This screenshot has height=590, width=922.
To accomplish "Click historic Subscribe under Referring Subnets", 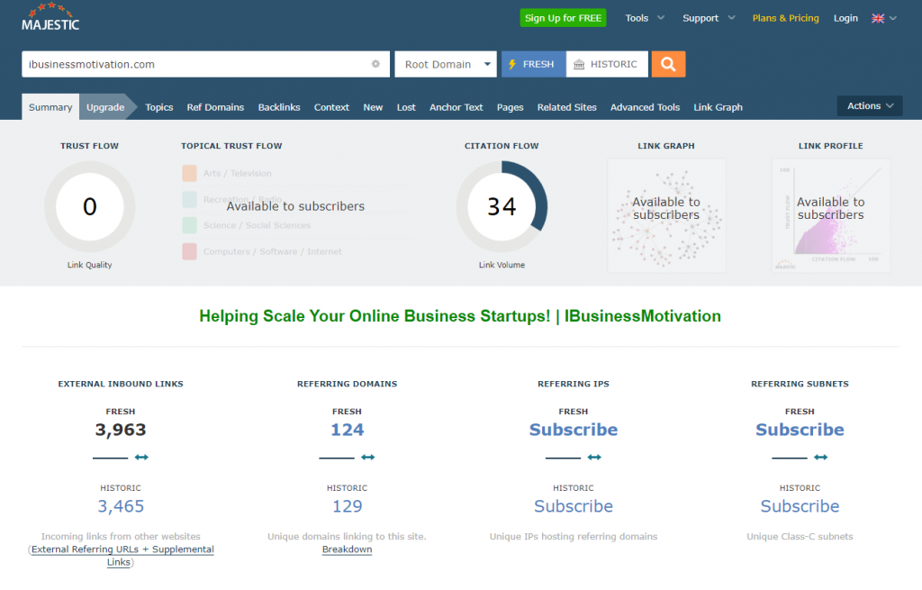I will pyautogui.click(x=800, y=506).
